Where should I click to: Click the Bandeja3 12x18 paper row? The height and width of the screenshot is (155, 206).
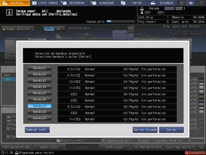point(117,81)
